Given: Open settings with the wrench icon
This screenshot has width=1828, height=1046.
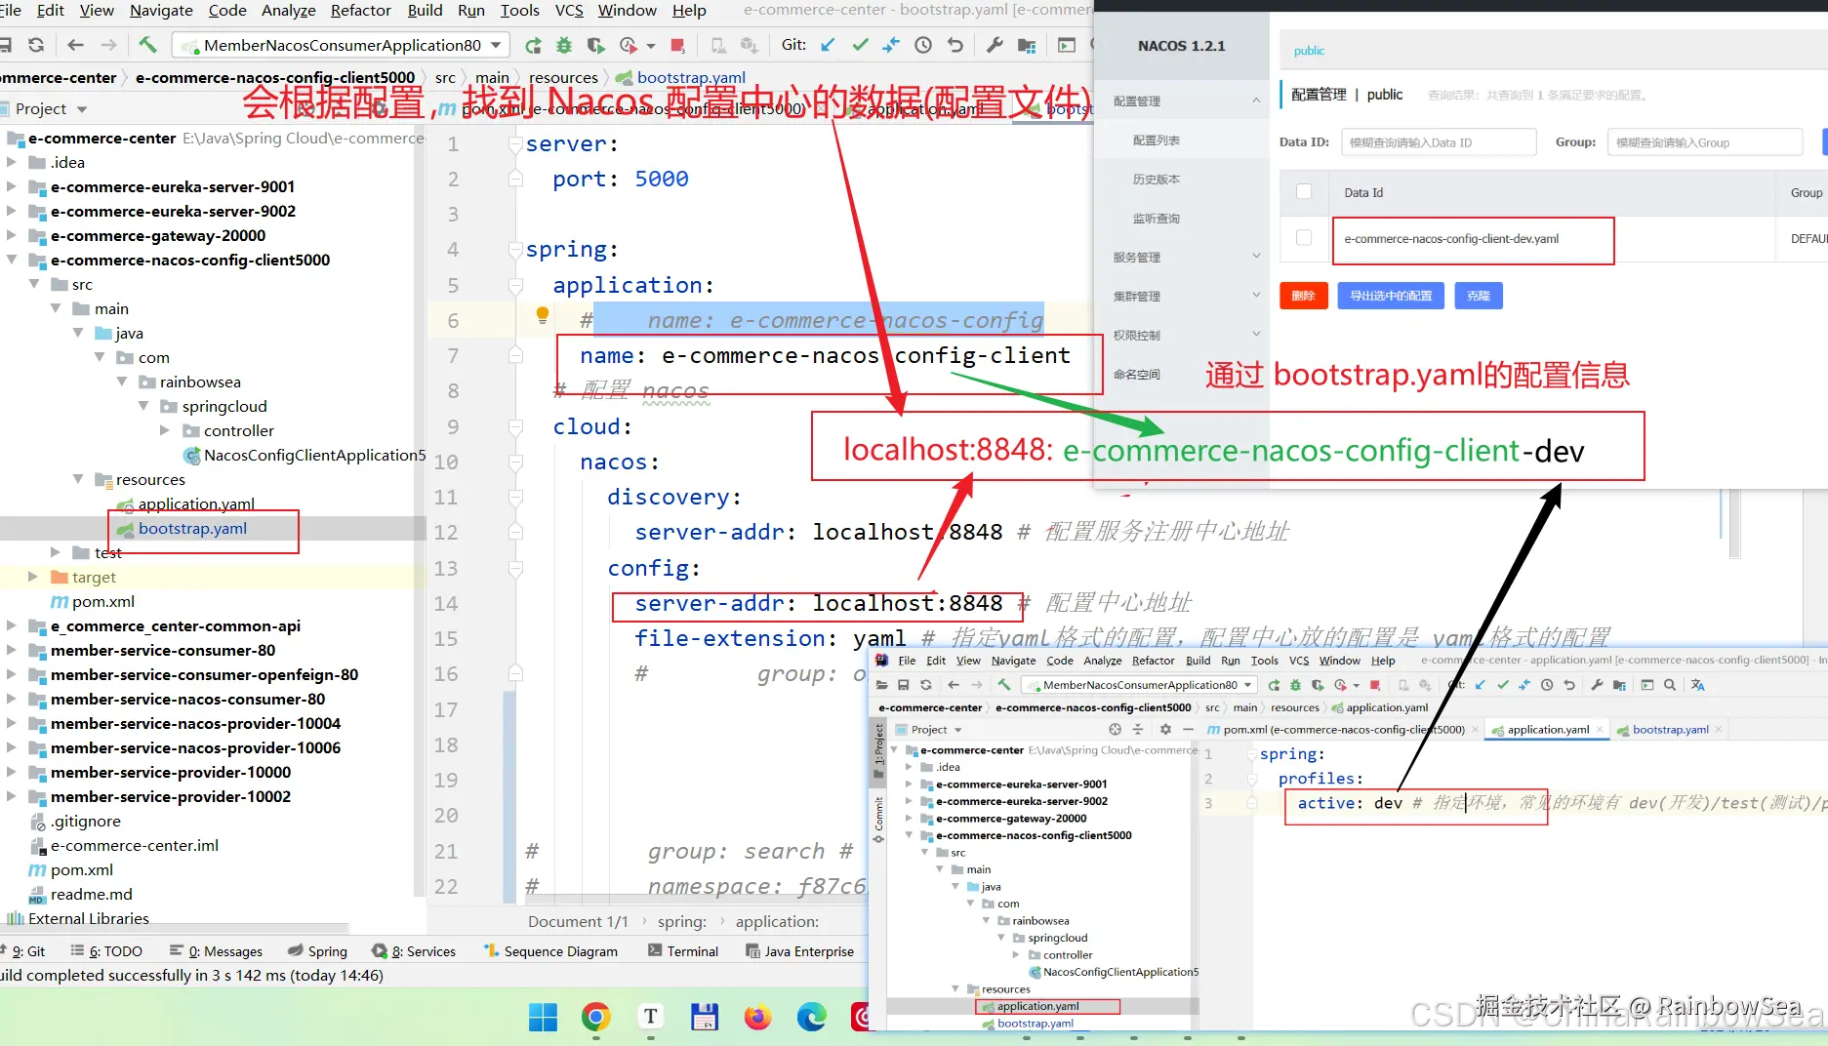Looking at the screenshot, I should coord(995,45).
